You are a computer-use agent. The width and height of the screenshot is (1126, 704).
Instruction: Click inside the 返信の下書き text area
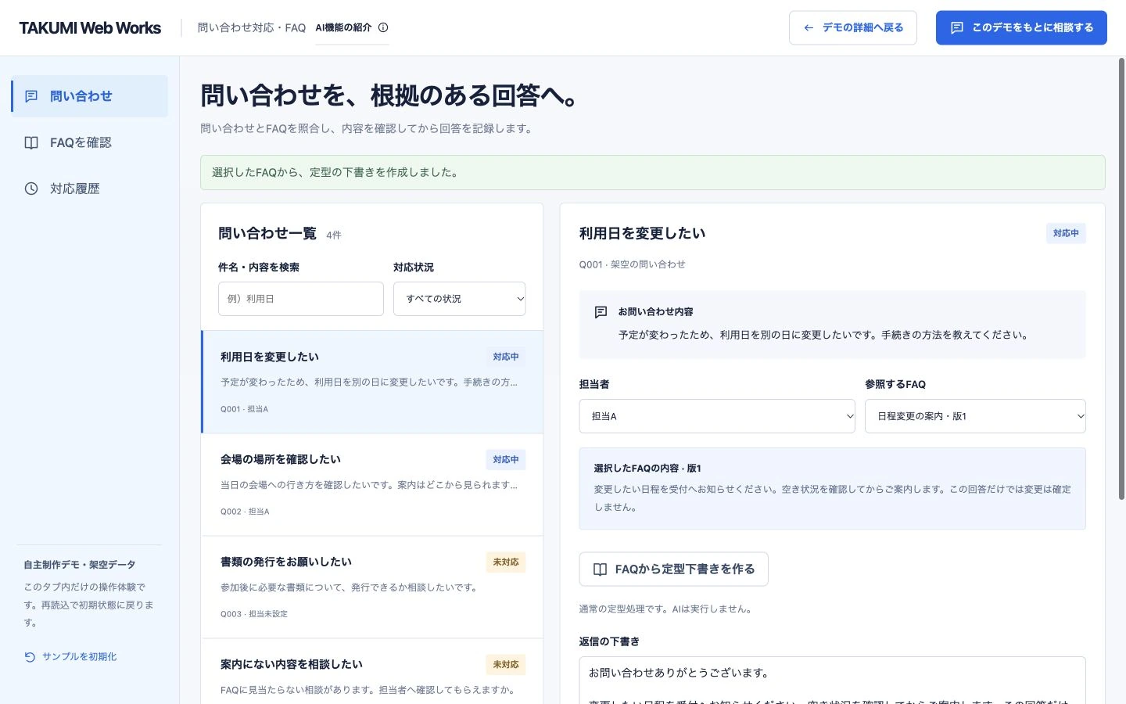coord(832,681)
